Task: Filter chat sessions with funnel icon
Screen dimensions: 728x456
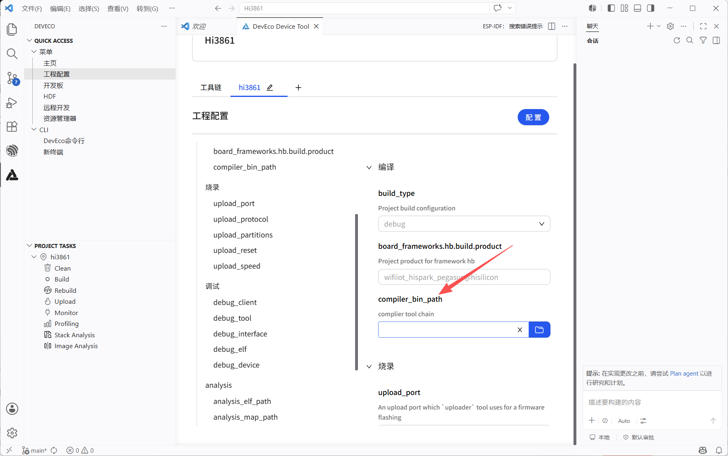Action: [x=703, y=40]
